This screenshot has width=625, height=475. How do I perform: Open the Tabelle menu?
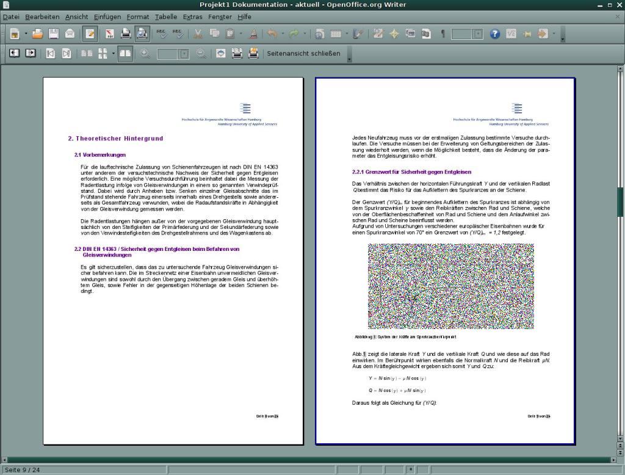click(x=165, y=16)
